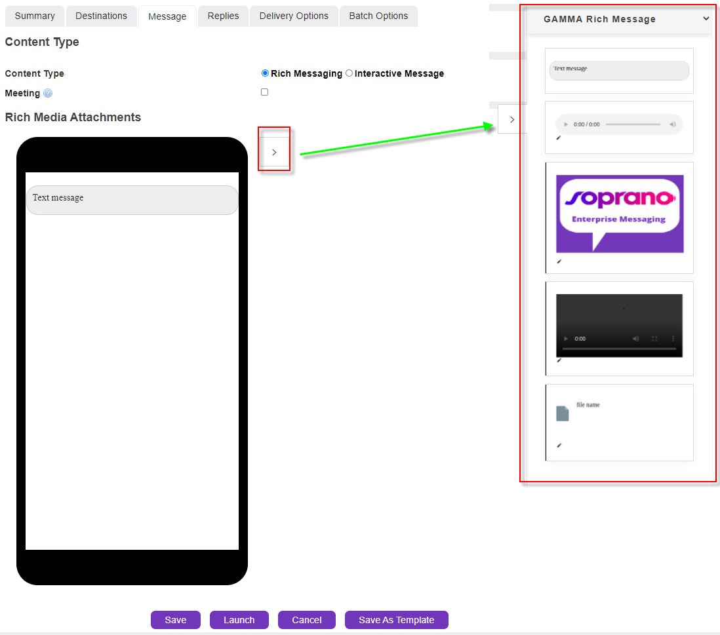This screenshot has width=720, height=635.
Task: Collapse the panel using arrow left of GAMMA list
Action: tap(512, 119)
